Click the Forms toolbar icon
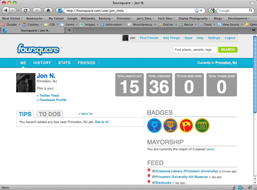 tap(62, 25)
